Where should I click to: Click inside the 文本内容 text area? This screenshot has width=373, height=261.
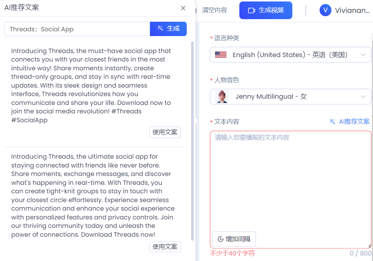(x=291, y=181)
